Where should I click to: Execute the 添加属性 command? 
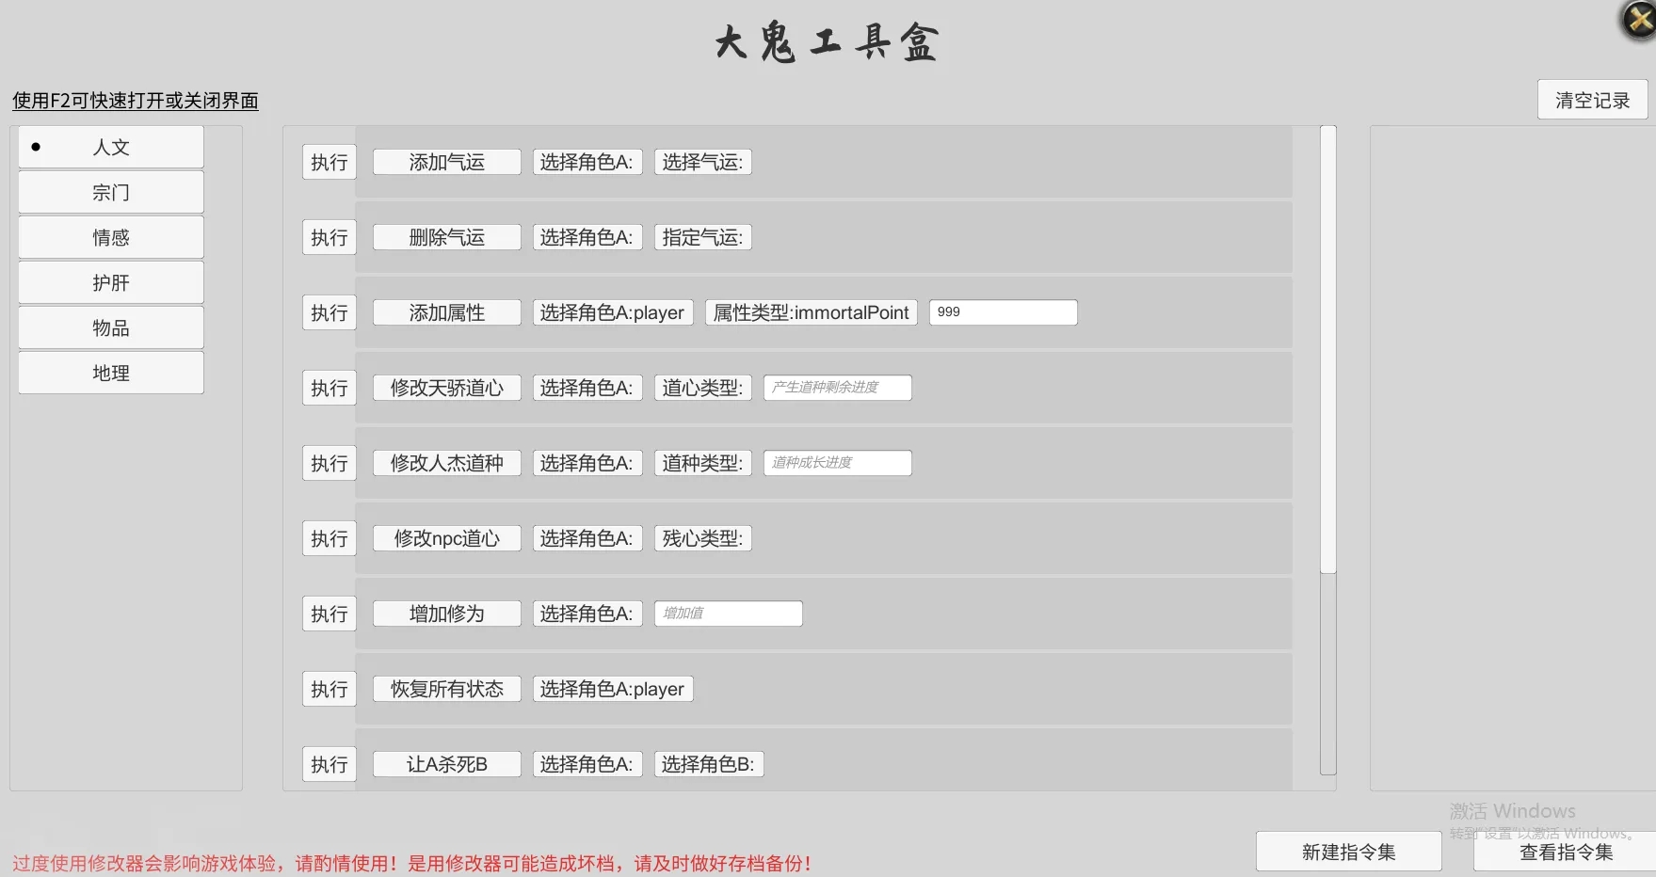coord(329,311)
